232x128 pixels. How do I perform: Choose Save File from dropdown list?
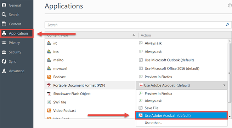[x=182, y=108]
